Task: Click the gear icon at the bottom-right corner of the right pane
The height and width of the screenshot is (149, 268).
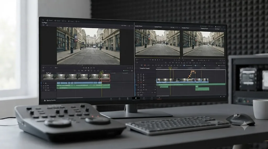Action: click(x=224, y=96)
